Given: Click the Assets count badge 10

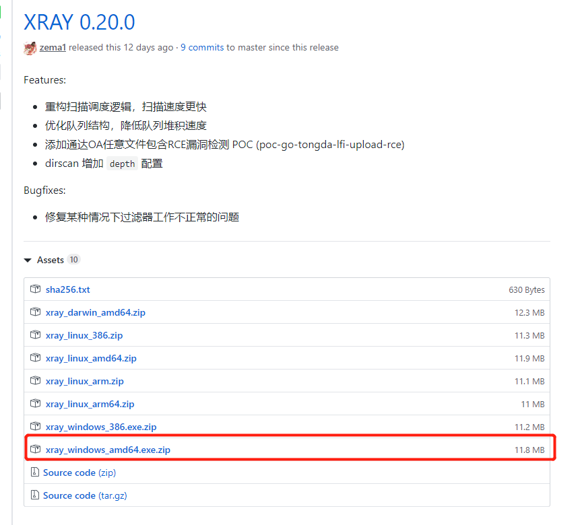Looking at the screenshot, I should click(x=74, y=260).
